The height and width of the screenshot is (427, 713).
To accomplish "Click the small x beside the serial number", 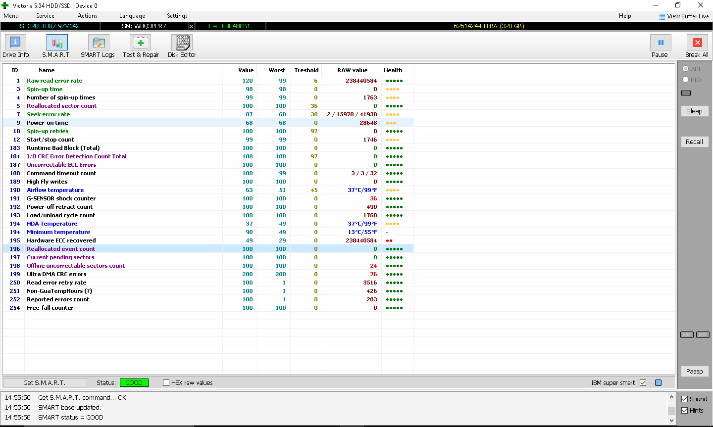I will [191, 26].
